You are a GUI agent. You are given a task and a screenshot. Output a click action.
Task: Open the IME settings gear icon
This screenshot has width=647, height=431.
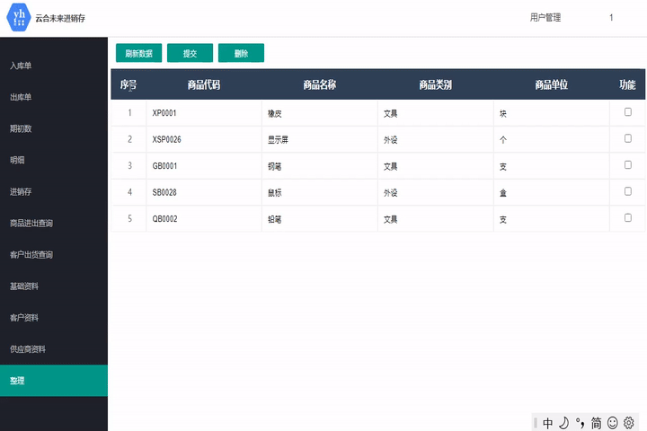tap(629, 422)
